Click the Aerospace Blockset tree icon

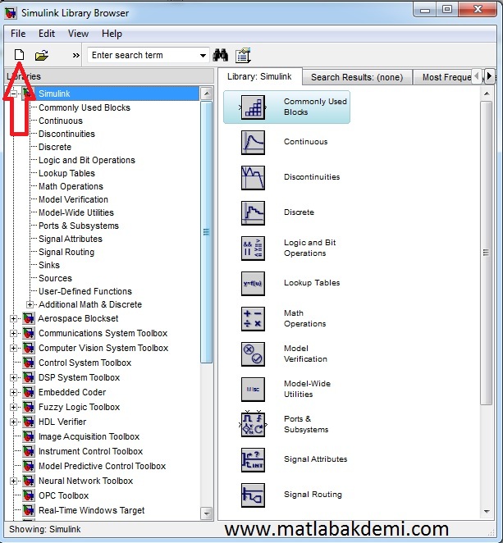(29, 318)
